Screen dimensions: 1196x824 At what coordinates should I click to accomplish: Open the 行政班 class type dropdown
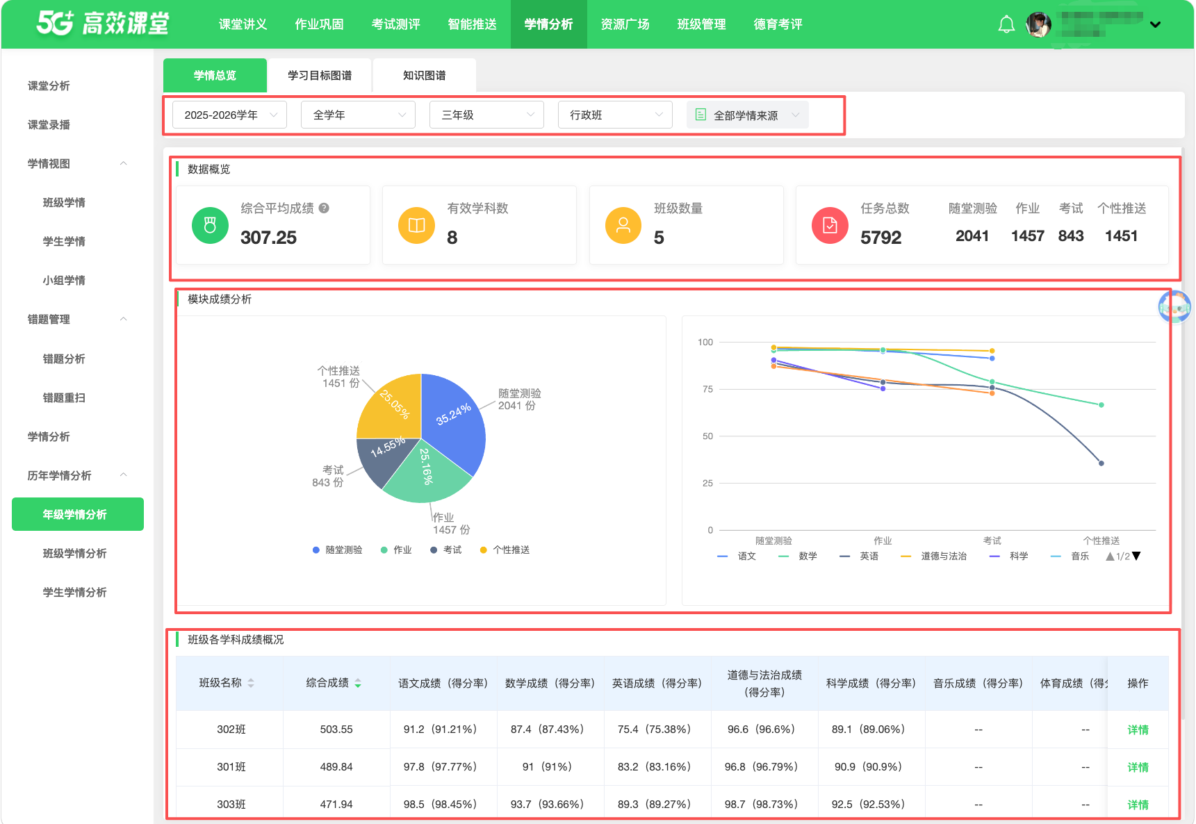click(x=615, y=115)
